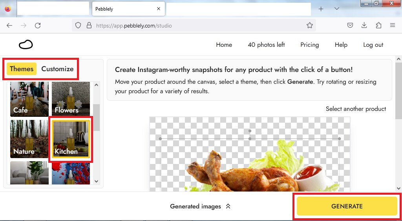Expand the Generated images panel
This screenshot has height=221, width=402.
pyautogui.click(x=200, y=206)
